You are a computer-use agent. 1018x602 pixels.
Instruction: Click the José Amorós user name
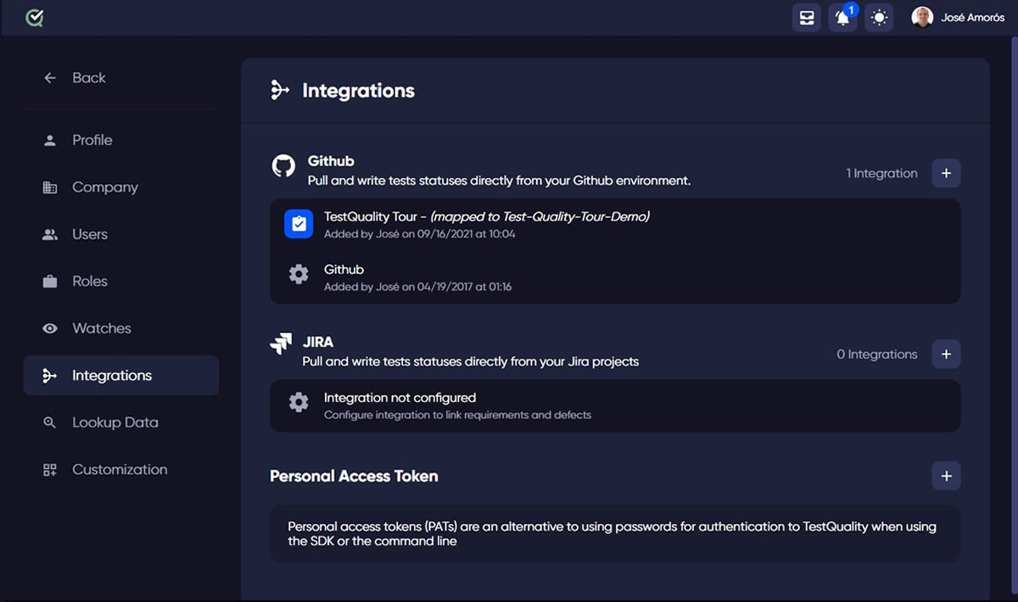point(973,18)
